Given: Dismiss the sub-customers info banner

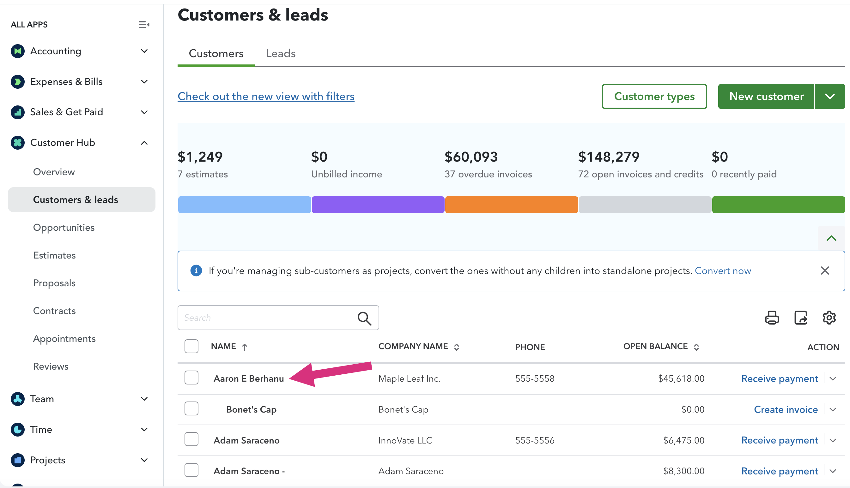Looking at the screenshot, I should [825, 271].
